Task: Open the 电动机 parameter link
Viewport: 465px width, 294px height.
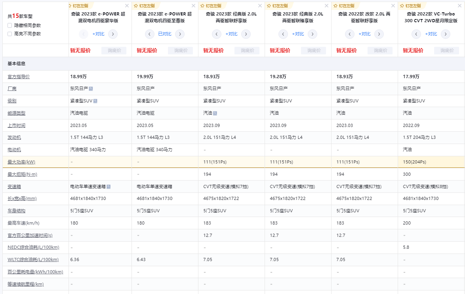Action: point(14,150)
